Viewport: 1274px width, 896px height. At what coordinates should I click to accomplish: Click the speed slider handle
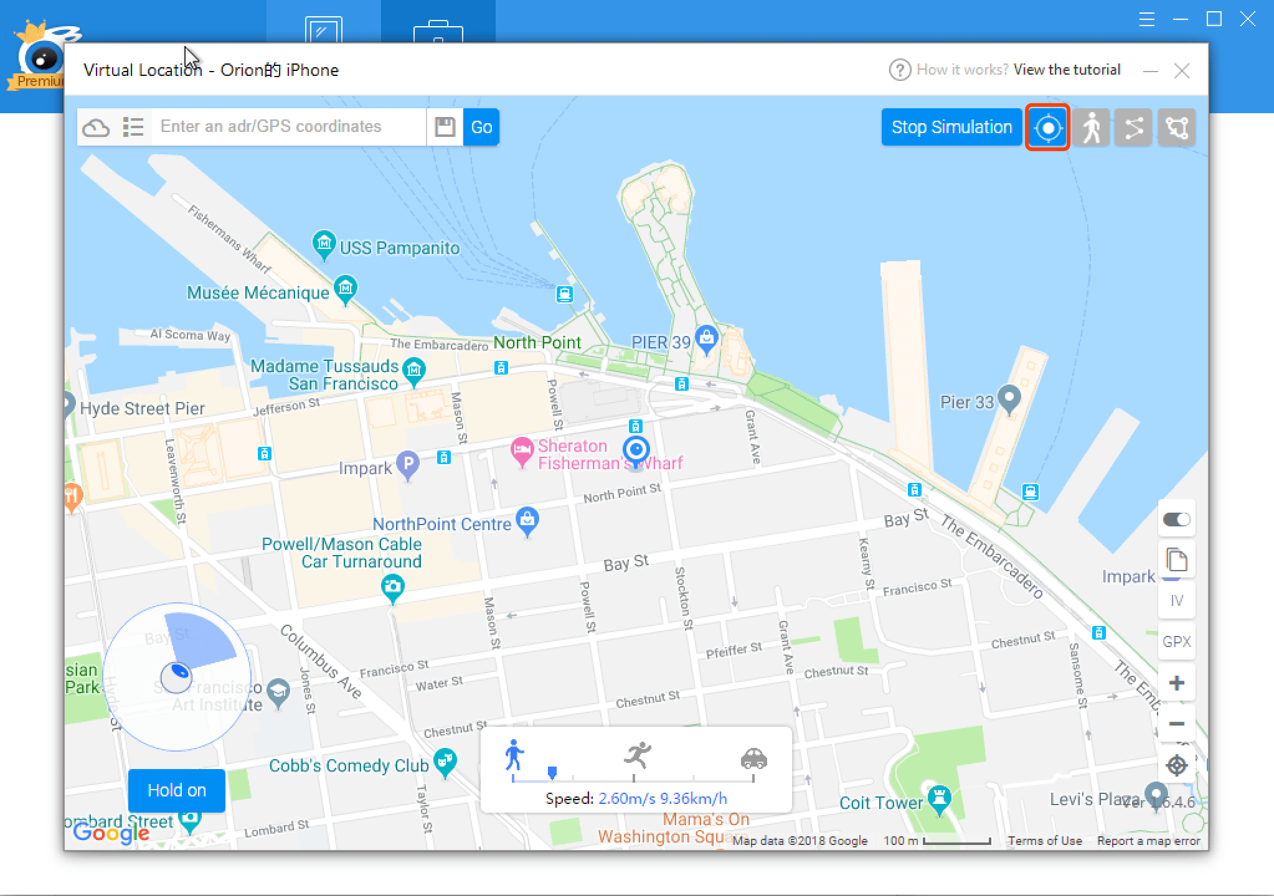pyautogui.click(x=552, y=773)
